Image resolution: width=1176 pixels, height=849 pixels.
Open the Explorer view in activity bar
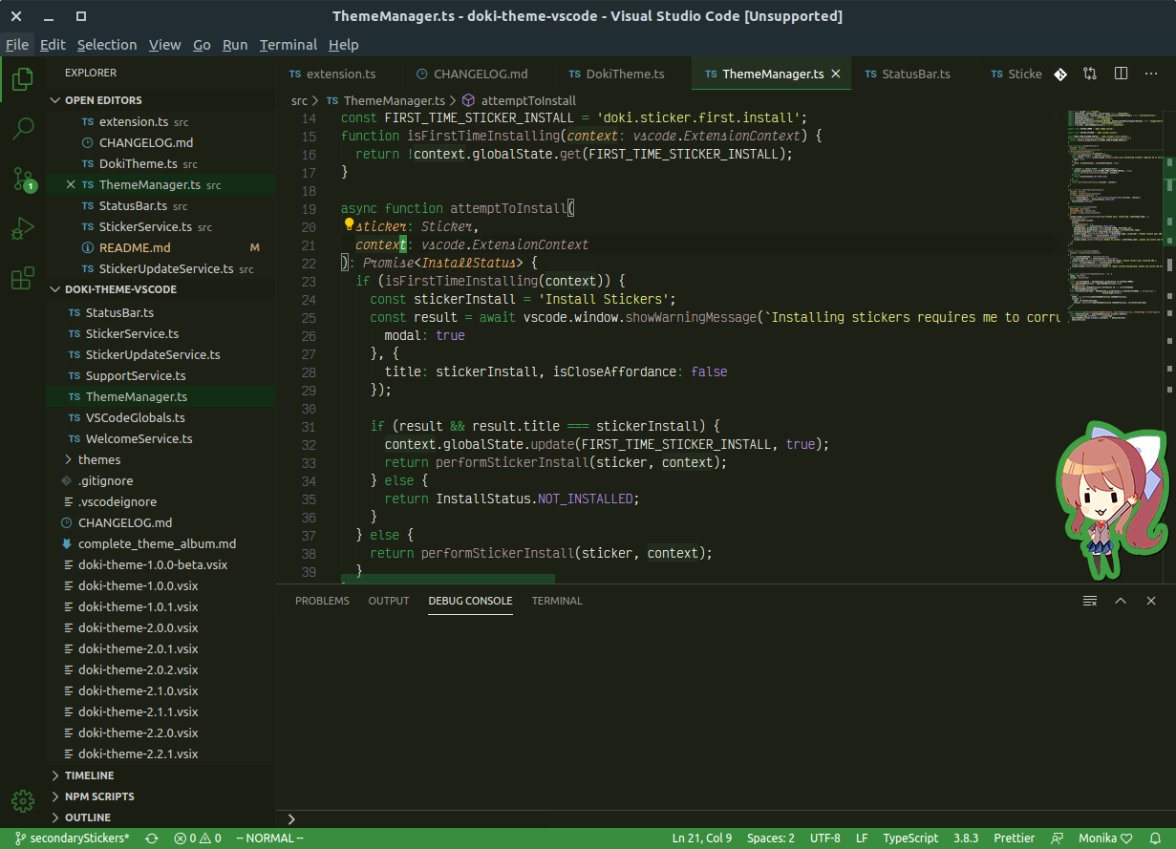click(23, 79)
